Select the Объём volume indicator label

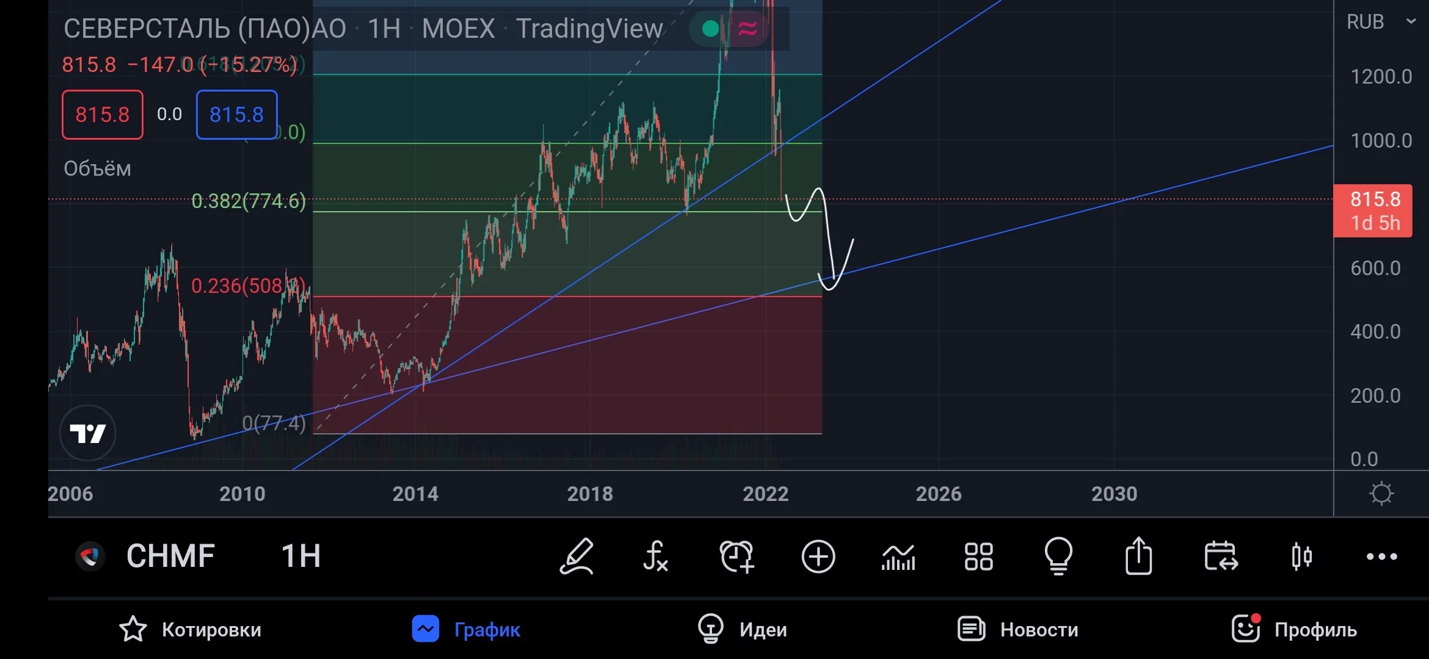(x=97, y=168)
